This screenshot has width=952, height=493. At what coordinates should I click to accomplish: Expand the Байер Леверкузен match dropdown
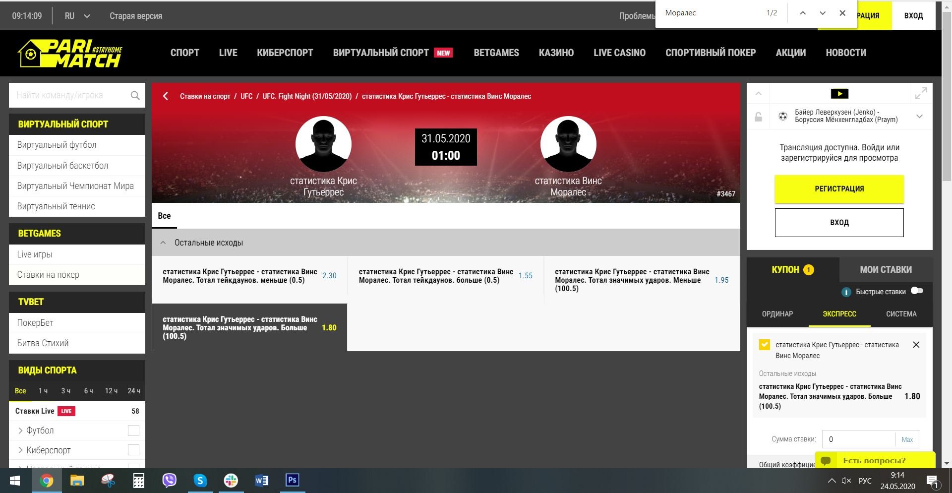pyautogui.click(x=919, y=117)
